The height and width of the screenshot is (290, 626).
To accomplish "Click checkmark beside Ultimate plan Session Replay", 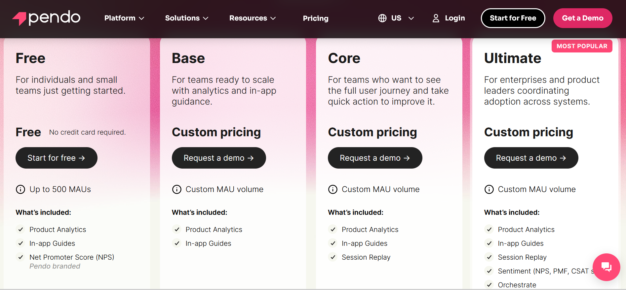I will tap(489, 257).
